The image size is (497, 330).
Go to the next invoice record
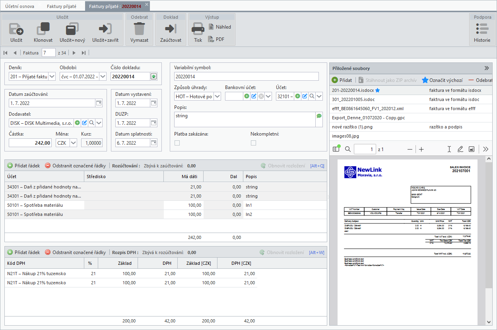pyautogui.click(x=74, y=52)
